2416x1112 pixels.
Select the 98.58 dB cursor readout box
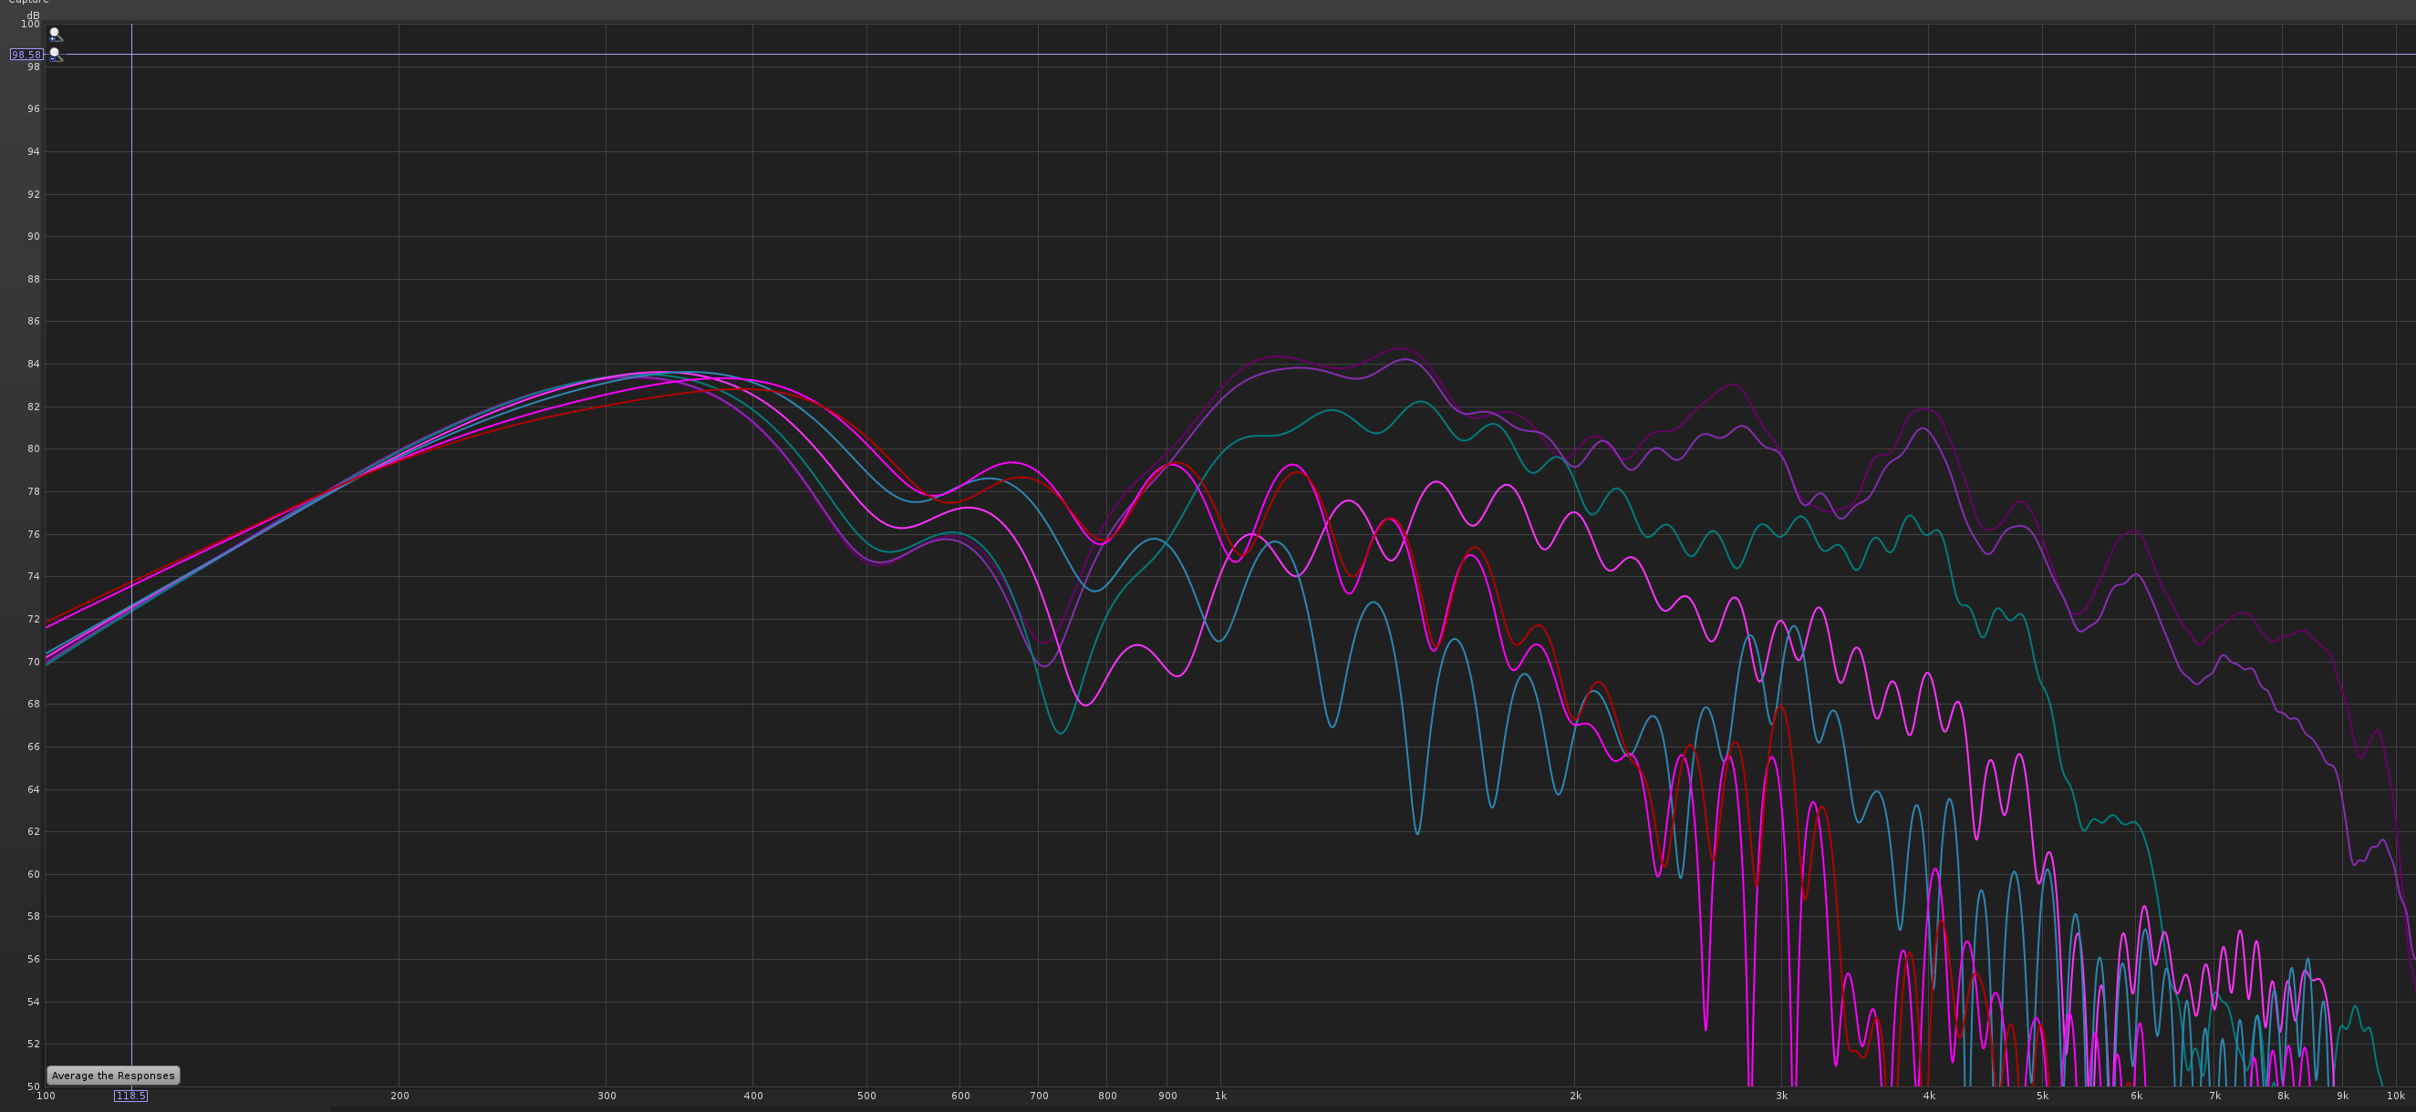pyautogui.click(x=27, y=55)
